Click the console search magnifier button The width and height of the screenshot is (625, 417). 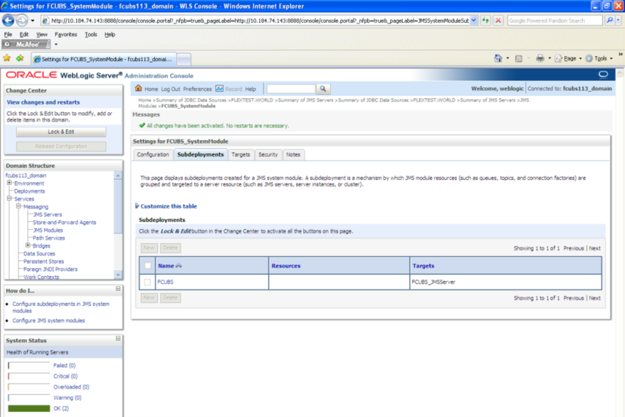click(x=323, y=89)
